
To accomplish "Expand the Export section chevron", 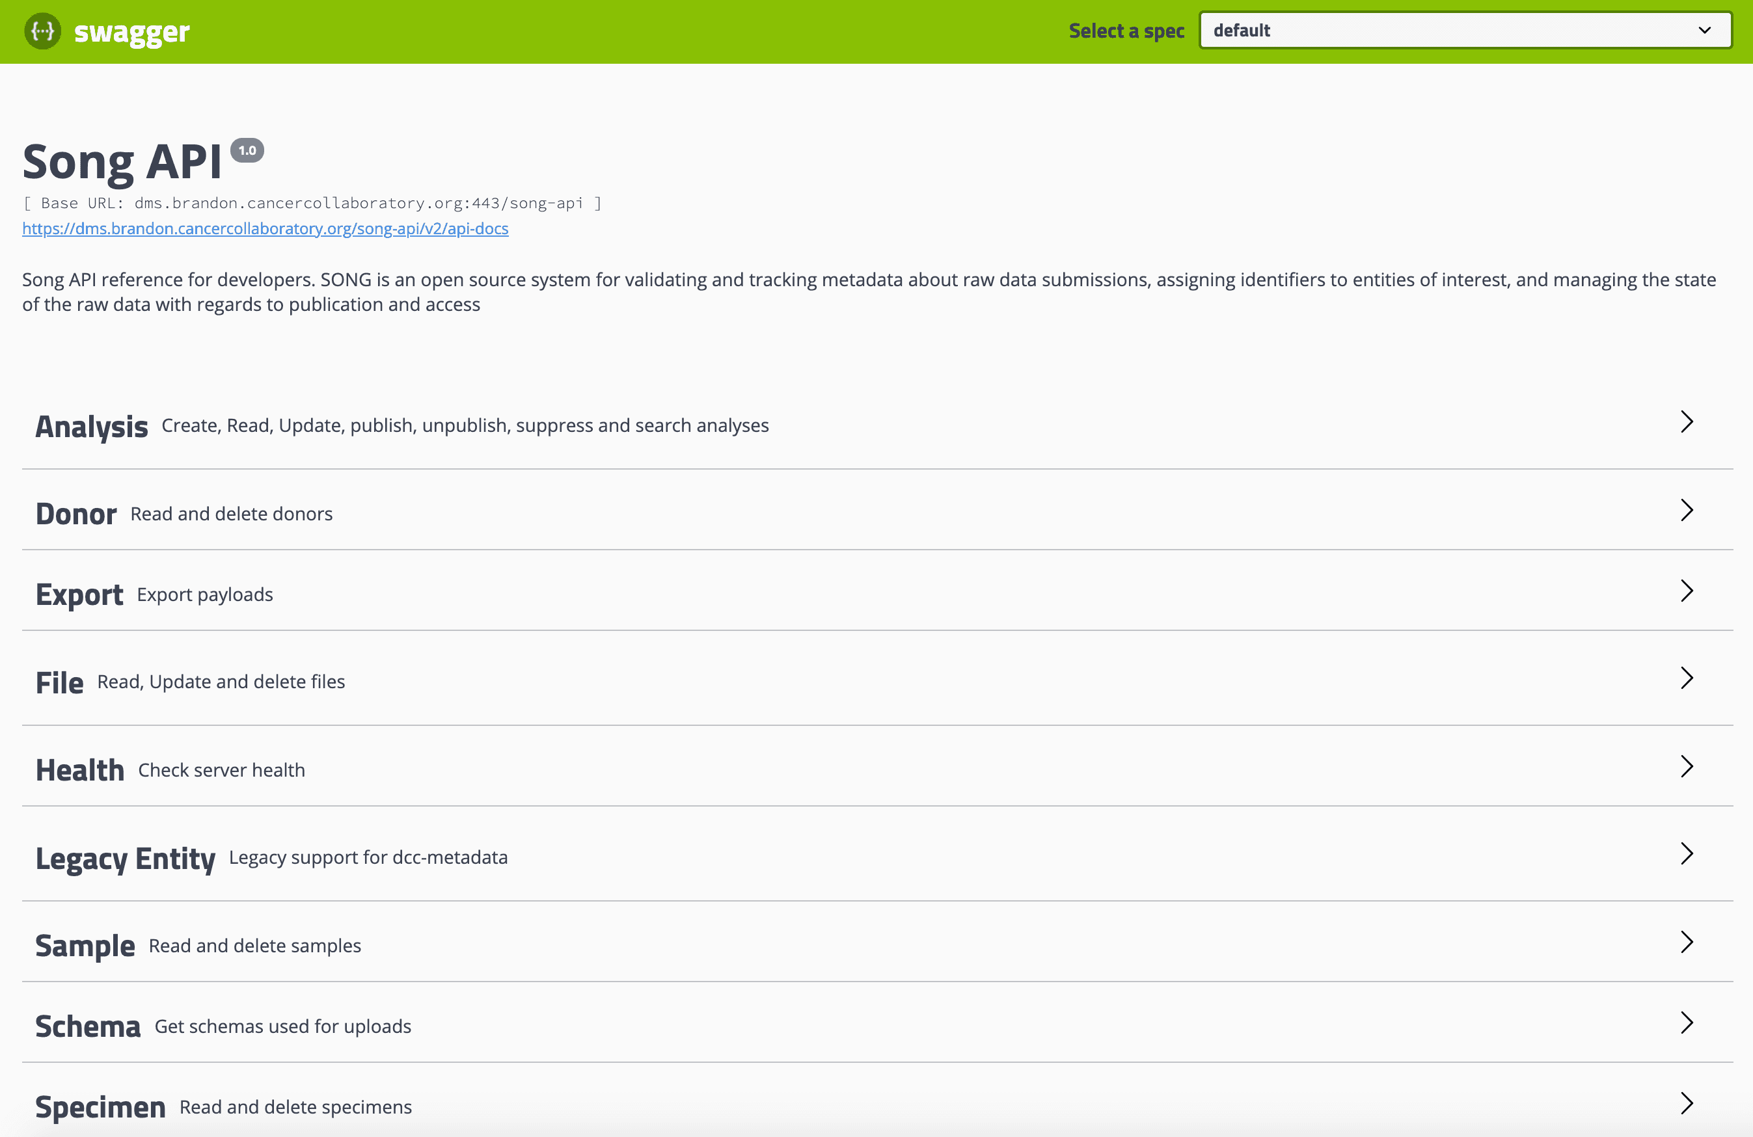I will tap(1687, 591).
